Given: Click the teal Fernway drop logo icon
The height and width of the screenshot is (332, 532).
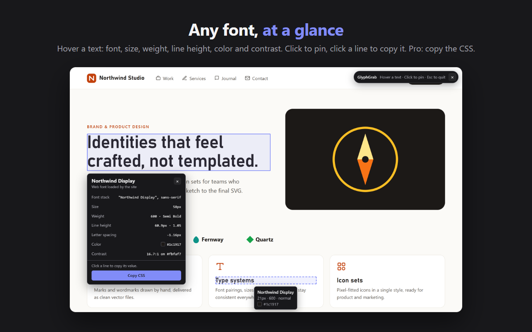Looking at the screenshot, I should pos(196,239).
